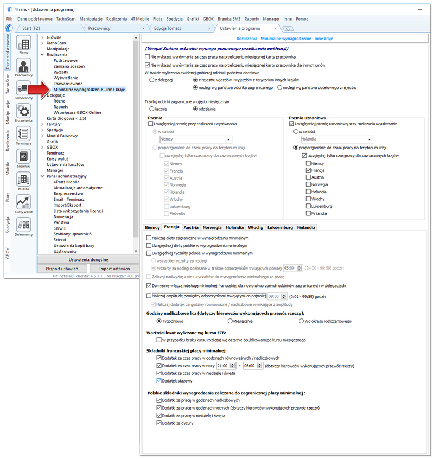Select the 'z delegacji' radio button
The image size is (434, 459).
click(x=151, y=80)
